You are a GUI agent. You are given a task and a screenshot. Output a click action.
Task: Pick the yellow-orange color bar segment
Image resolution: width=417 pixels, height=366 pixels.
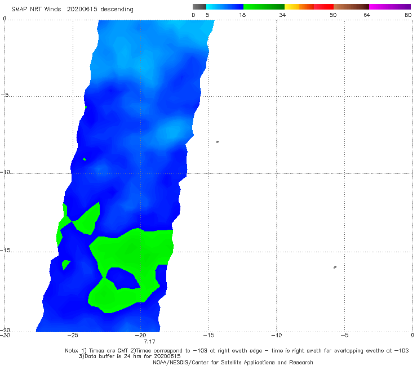coord(299,7)
